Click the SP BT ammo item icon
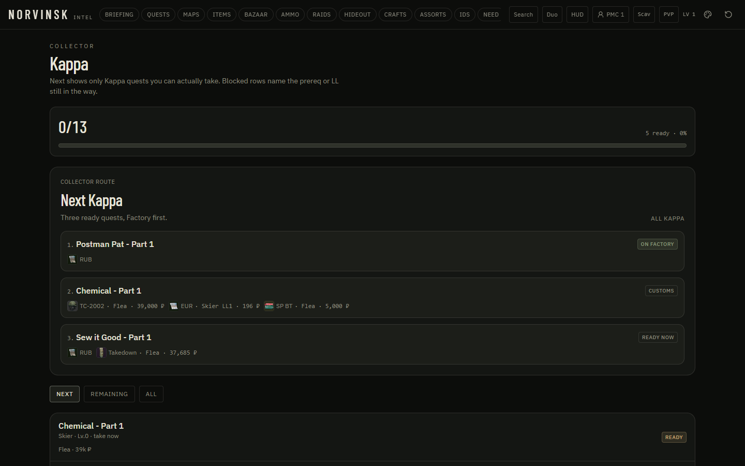Screen dimensions: 745x466 269,306
